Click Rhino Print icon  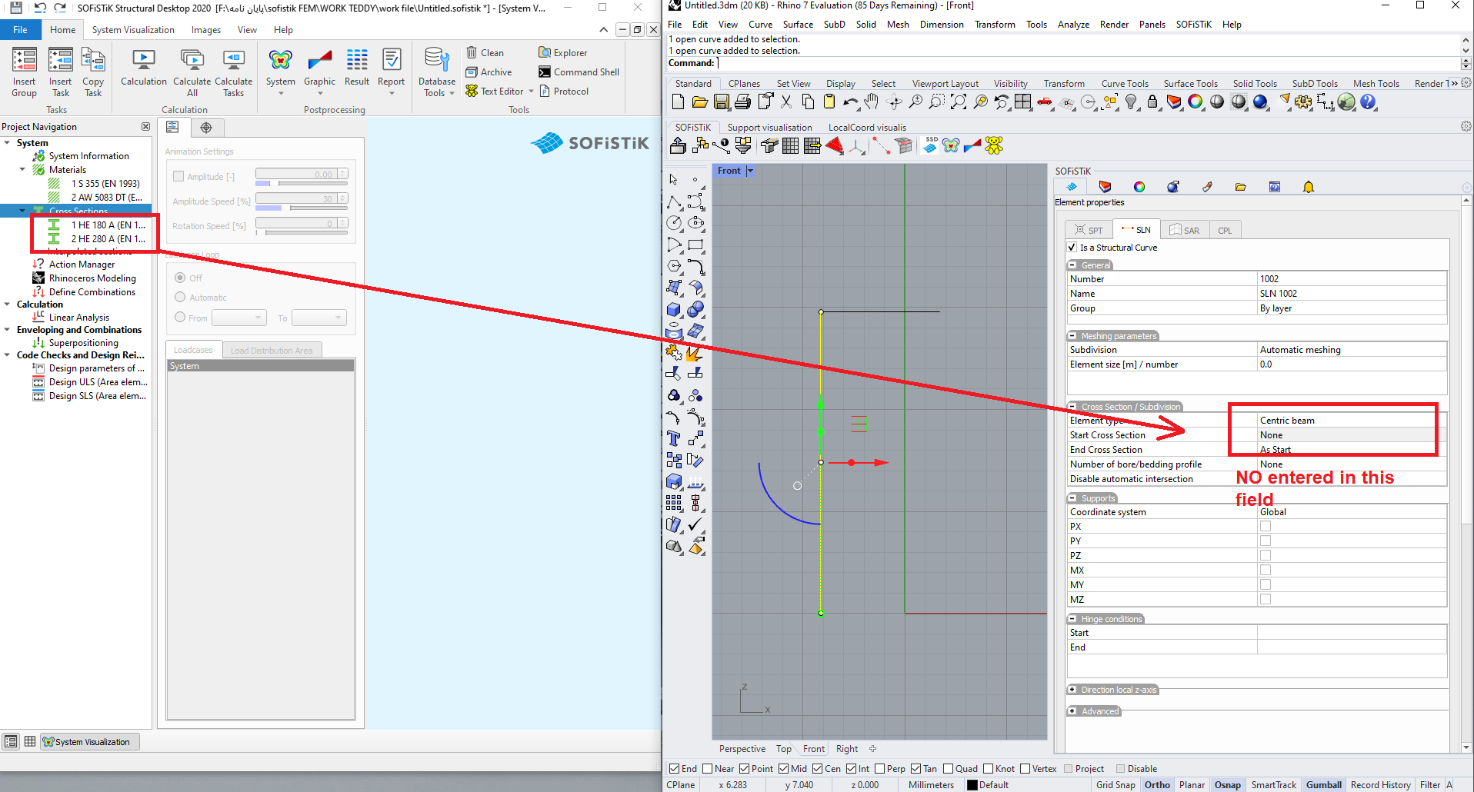pos(743,101)
